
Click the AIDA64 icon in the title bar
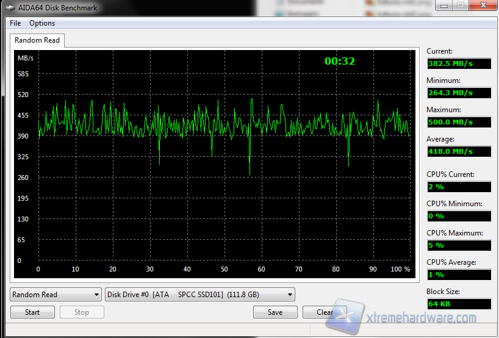click(x=10, y=8)
